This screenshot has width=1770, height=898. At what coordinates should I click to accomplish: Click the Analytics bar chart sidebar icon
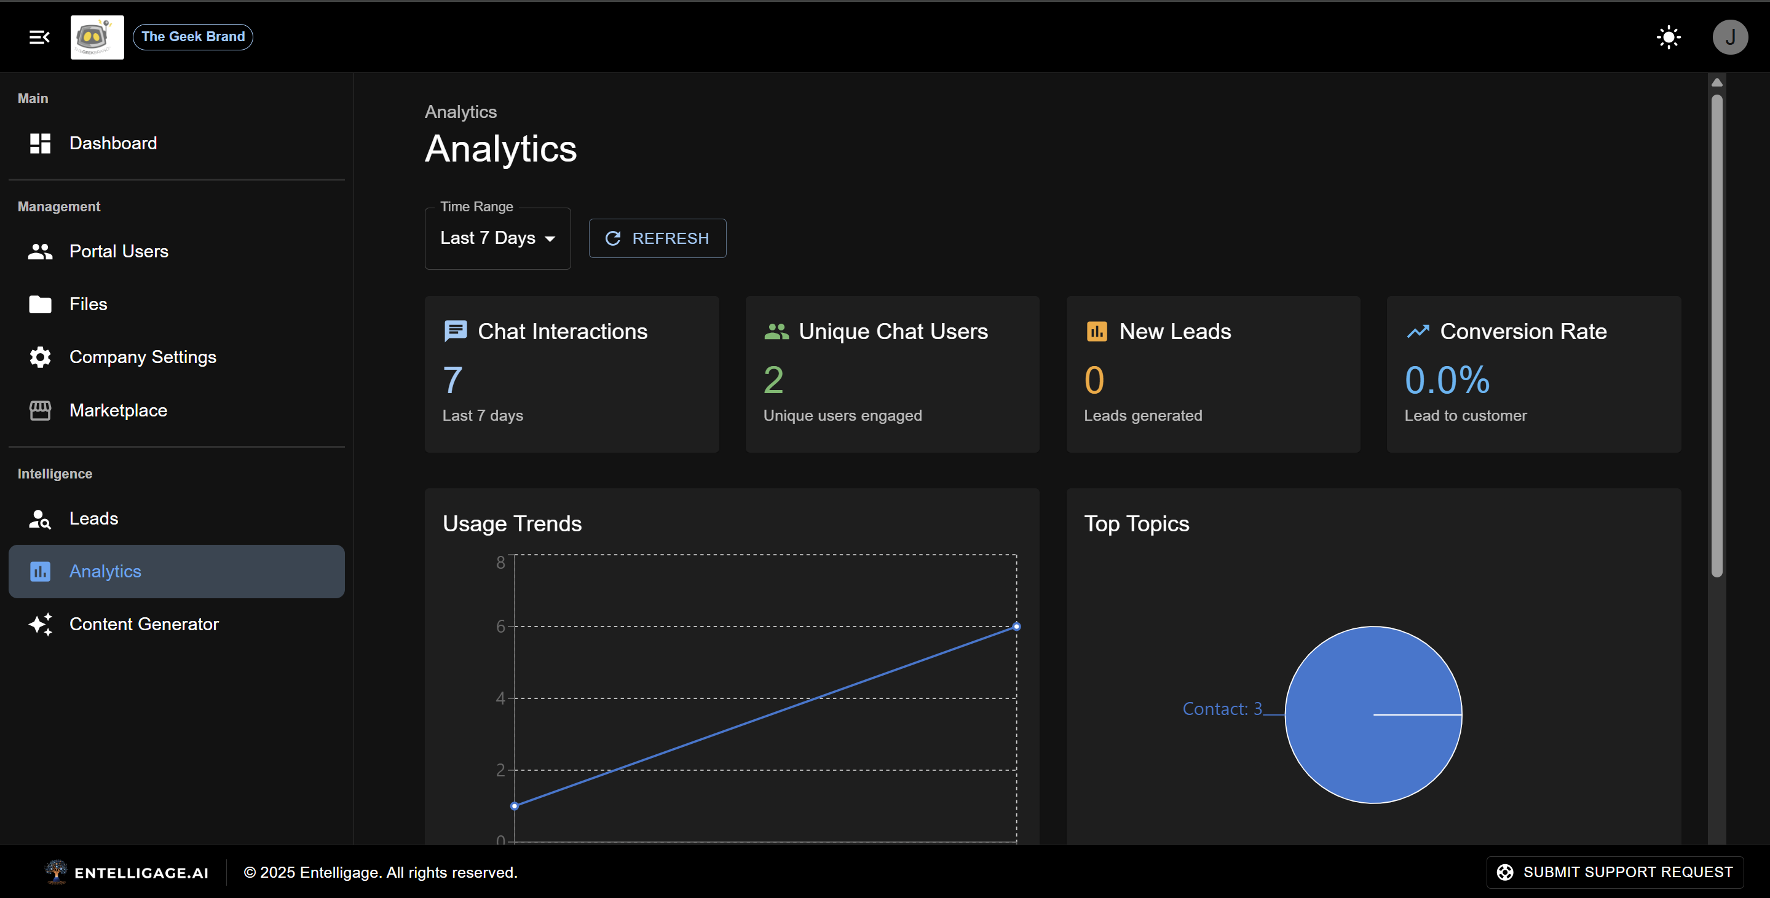click(x=40, y=571)
